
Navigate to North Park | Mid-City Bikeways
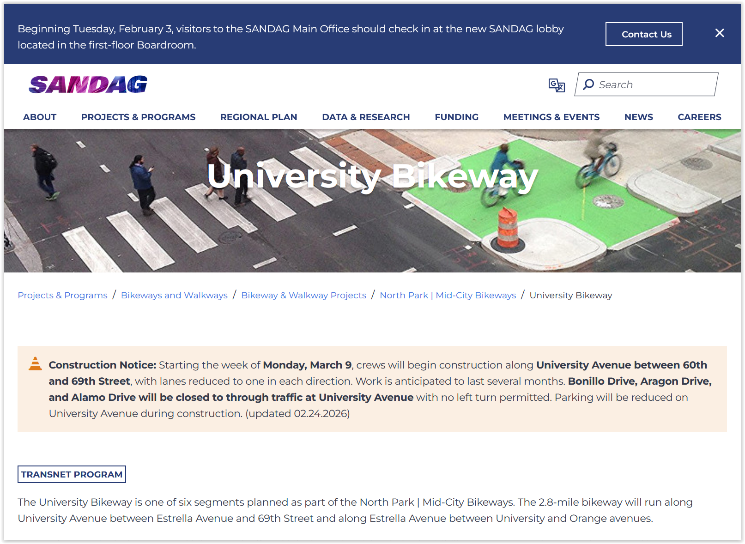tap(448, 296)
